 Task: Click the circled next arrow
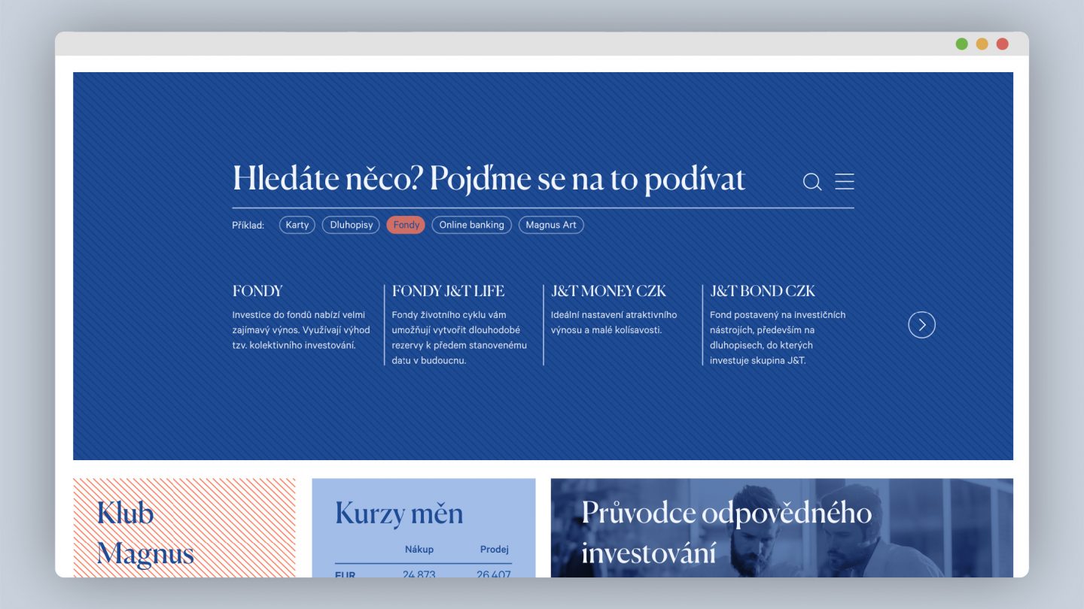[x=921, y=325]
